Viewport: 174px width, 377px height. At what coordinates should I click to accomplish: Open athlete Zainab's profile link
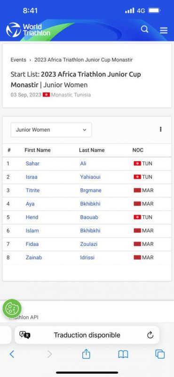pyautogui.click(x=34, y=257)
